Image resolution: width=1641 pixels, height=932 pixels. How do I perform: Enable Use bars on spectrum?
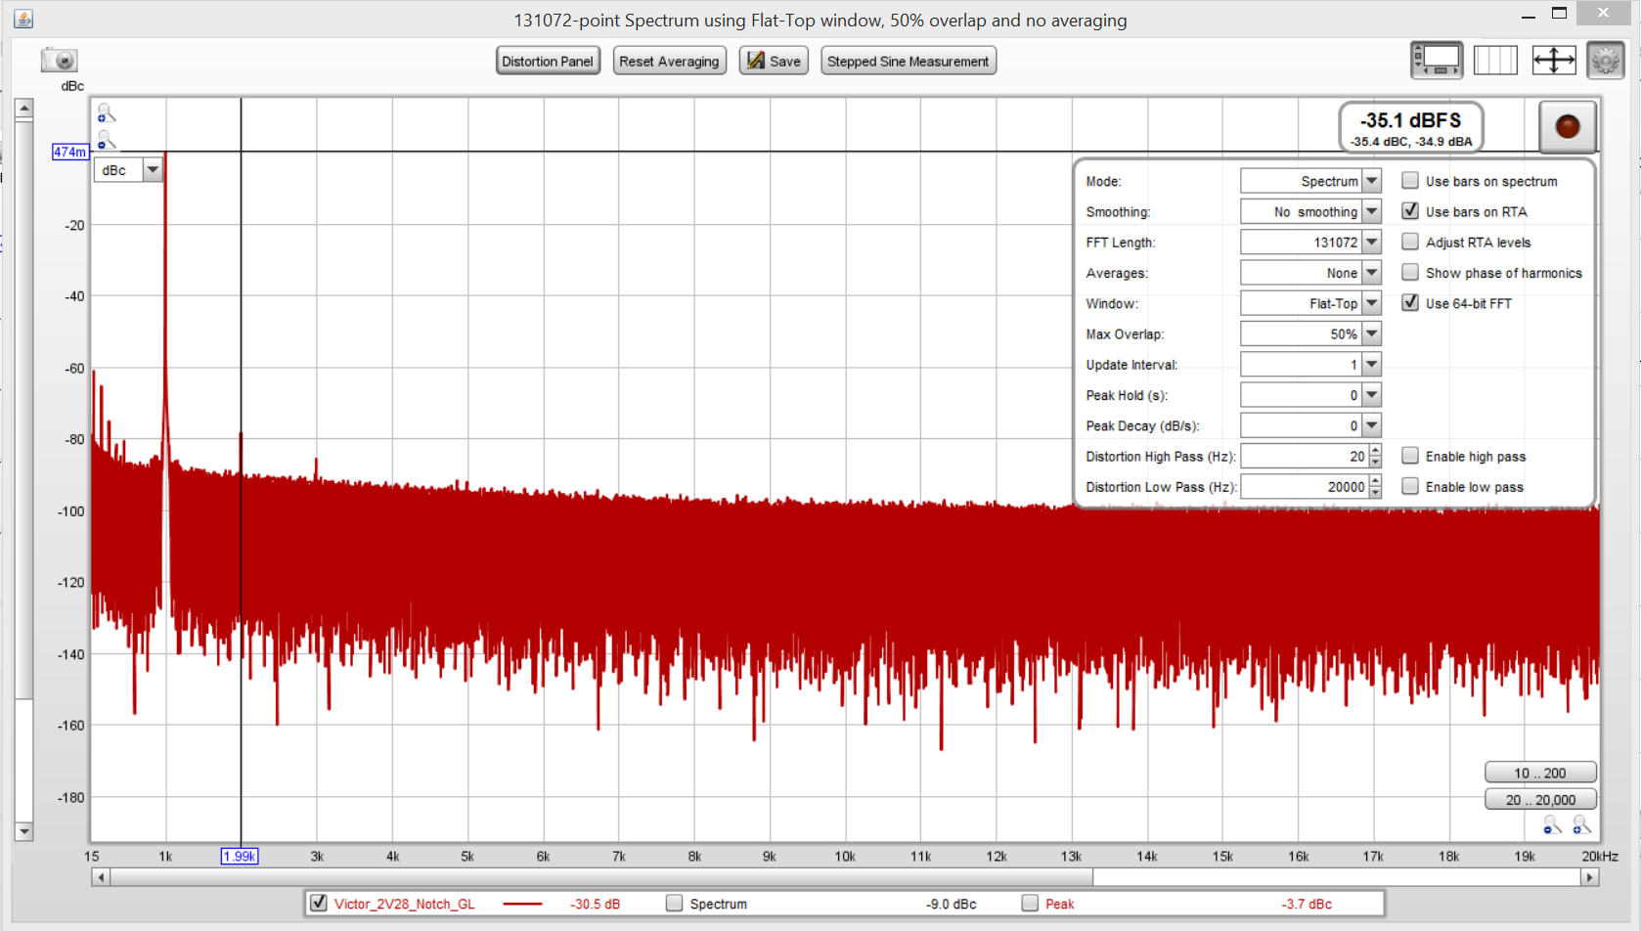click(x=1410, y=181)
